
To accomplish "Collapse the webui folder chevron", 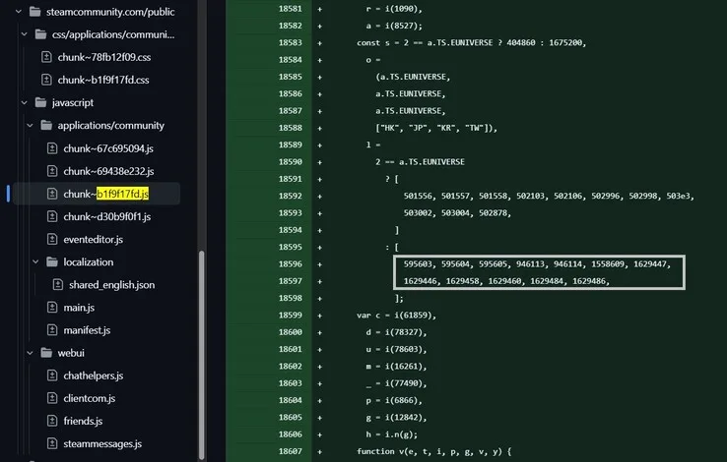I will [30, 353].
